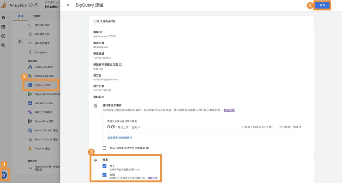The height and width of the screenshot is (183, 342).
Task: Click the Firebase 連結 label
Action: coord(42,149)
